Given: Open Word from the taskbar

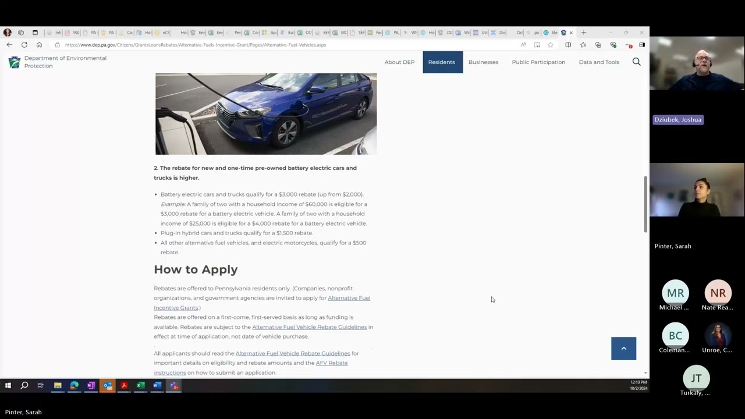Looking at the screenshot, I should click(157, 385).
